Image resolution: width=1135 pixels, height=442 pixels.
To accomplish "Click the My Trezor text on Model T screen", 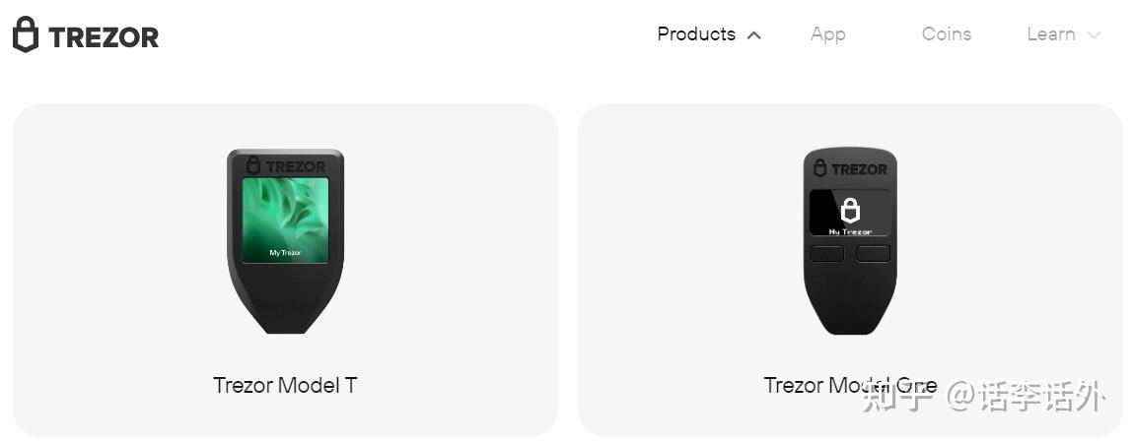I will click(x=285, y=253).
